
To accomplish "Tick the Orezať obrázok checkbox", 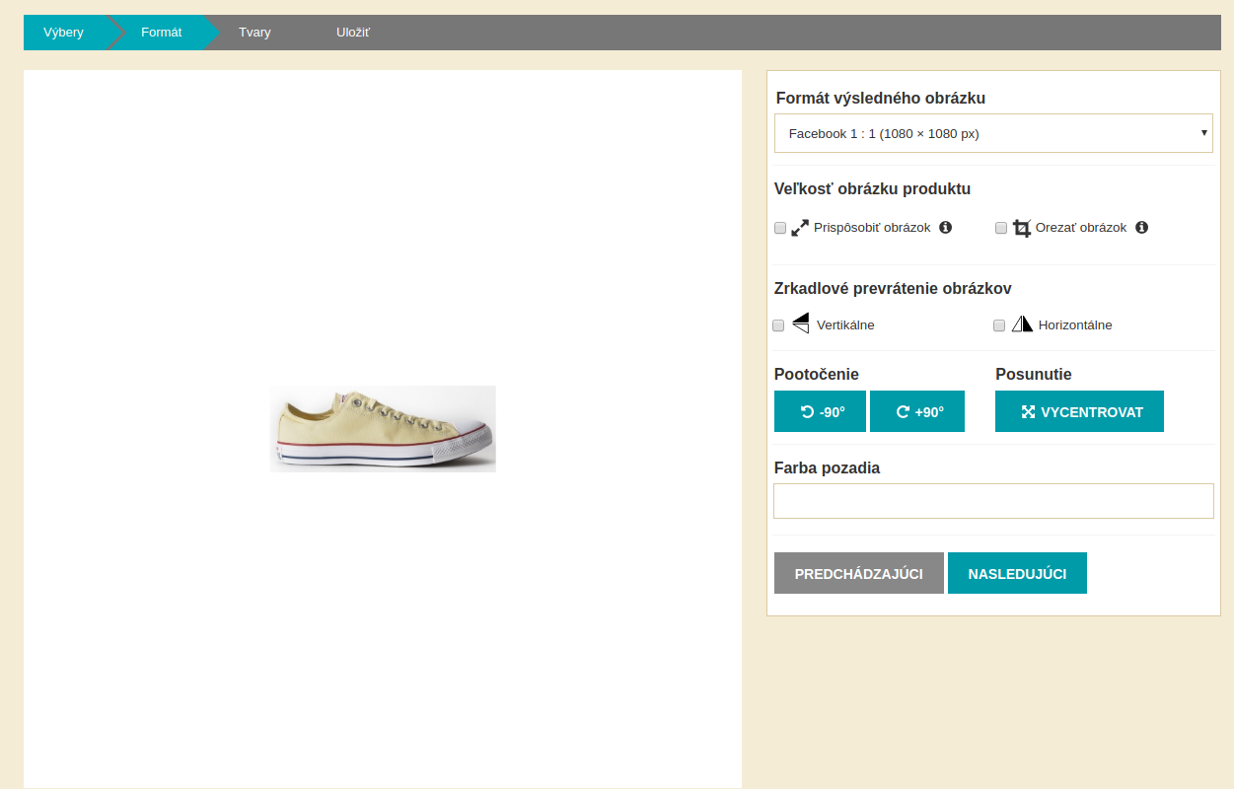I will tap(1001, 228).
